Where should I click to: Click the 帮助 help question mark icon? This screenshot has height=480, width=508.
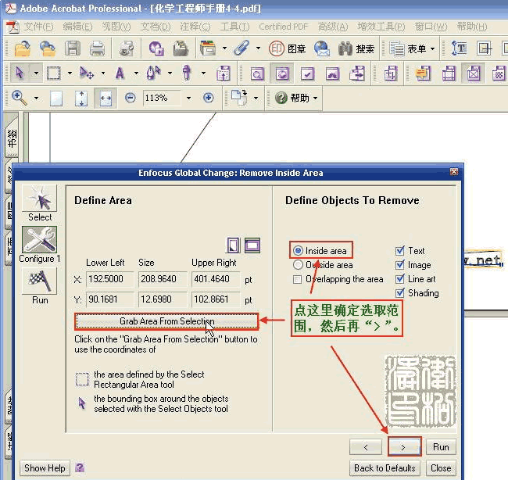[x=281, y=98]
